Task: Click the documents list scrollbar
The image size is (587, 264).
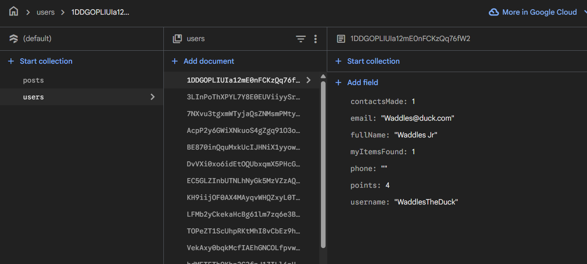Action: 323,163
